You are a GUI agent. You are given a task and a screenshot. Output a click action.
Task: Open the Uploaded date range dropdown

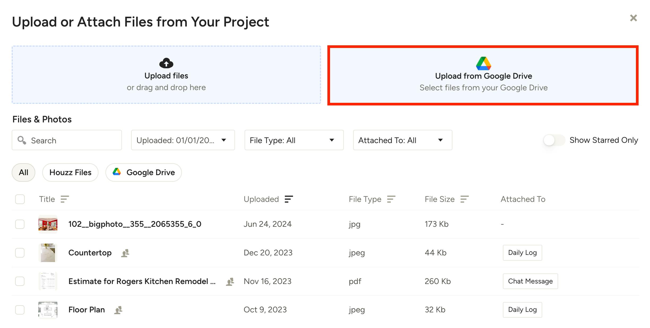coord(183,140)
